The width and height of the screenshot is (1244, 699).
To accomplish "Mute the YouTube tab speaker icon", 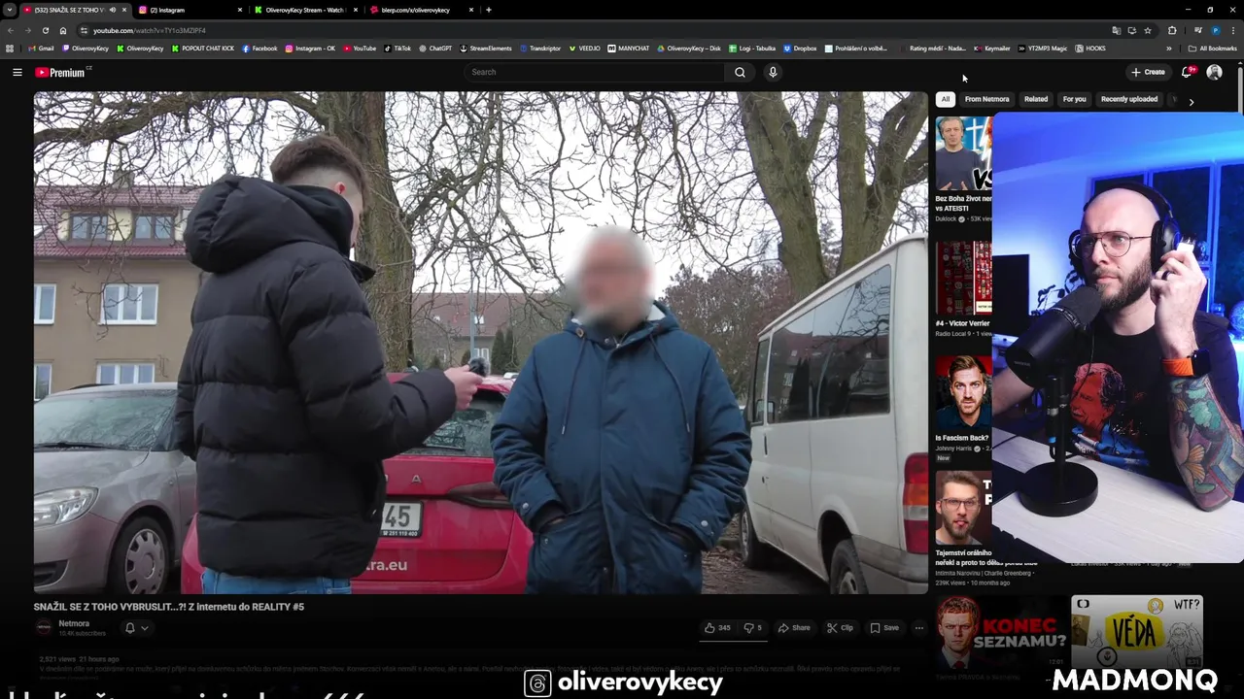I will pyautogui.click(x=113, y=10).
